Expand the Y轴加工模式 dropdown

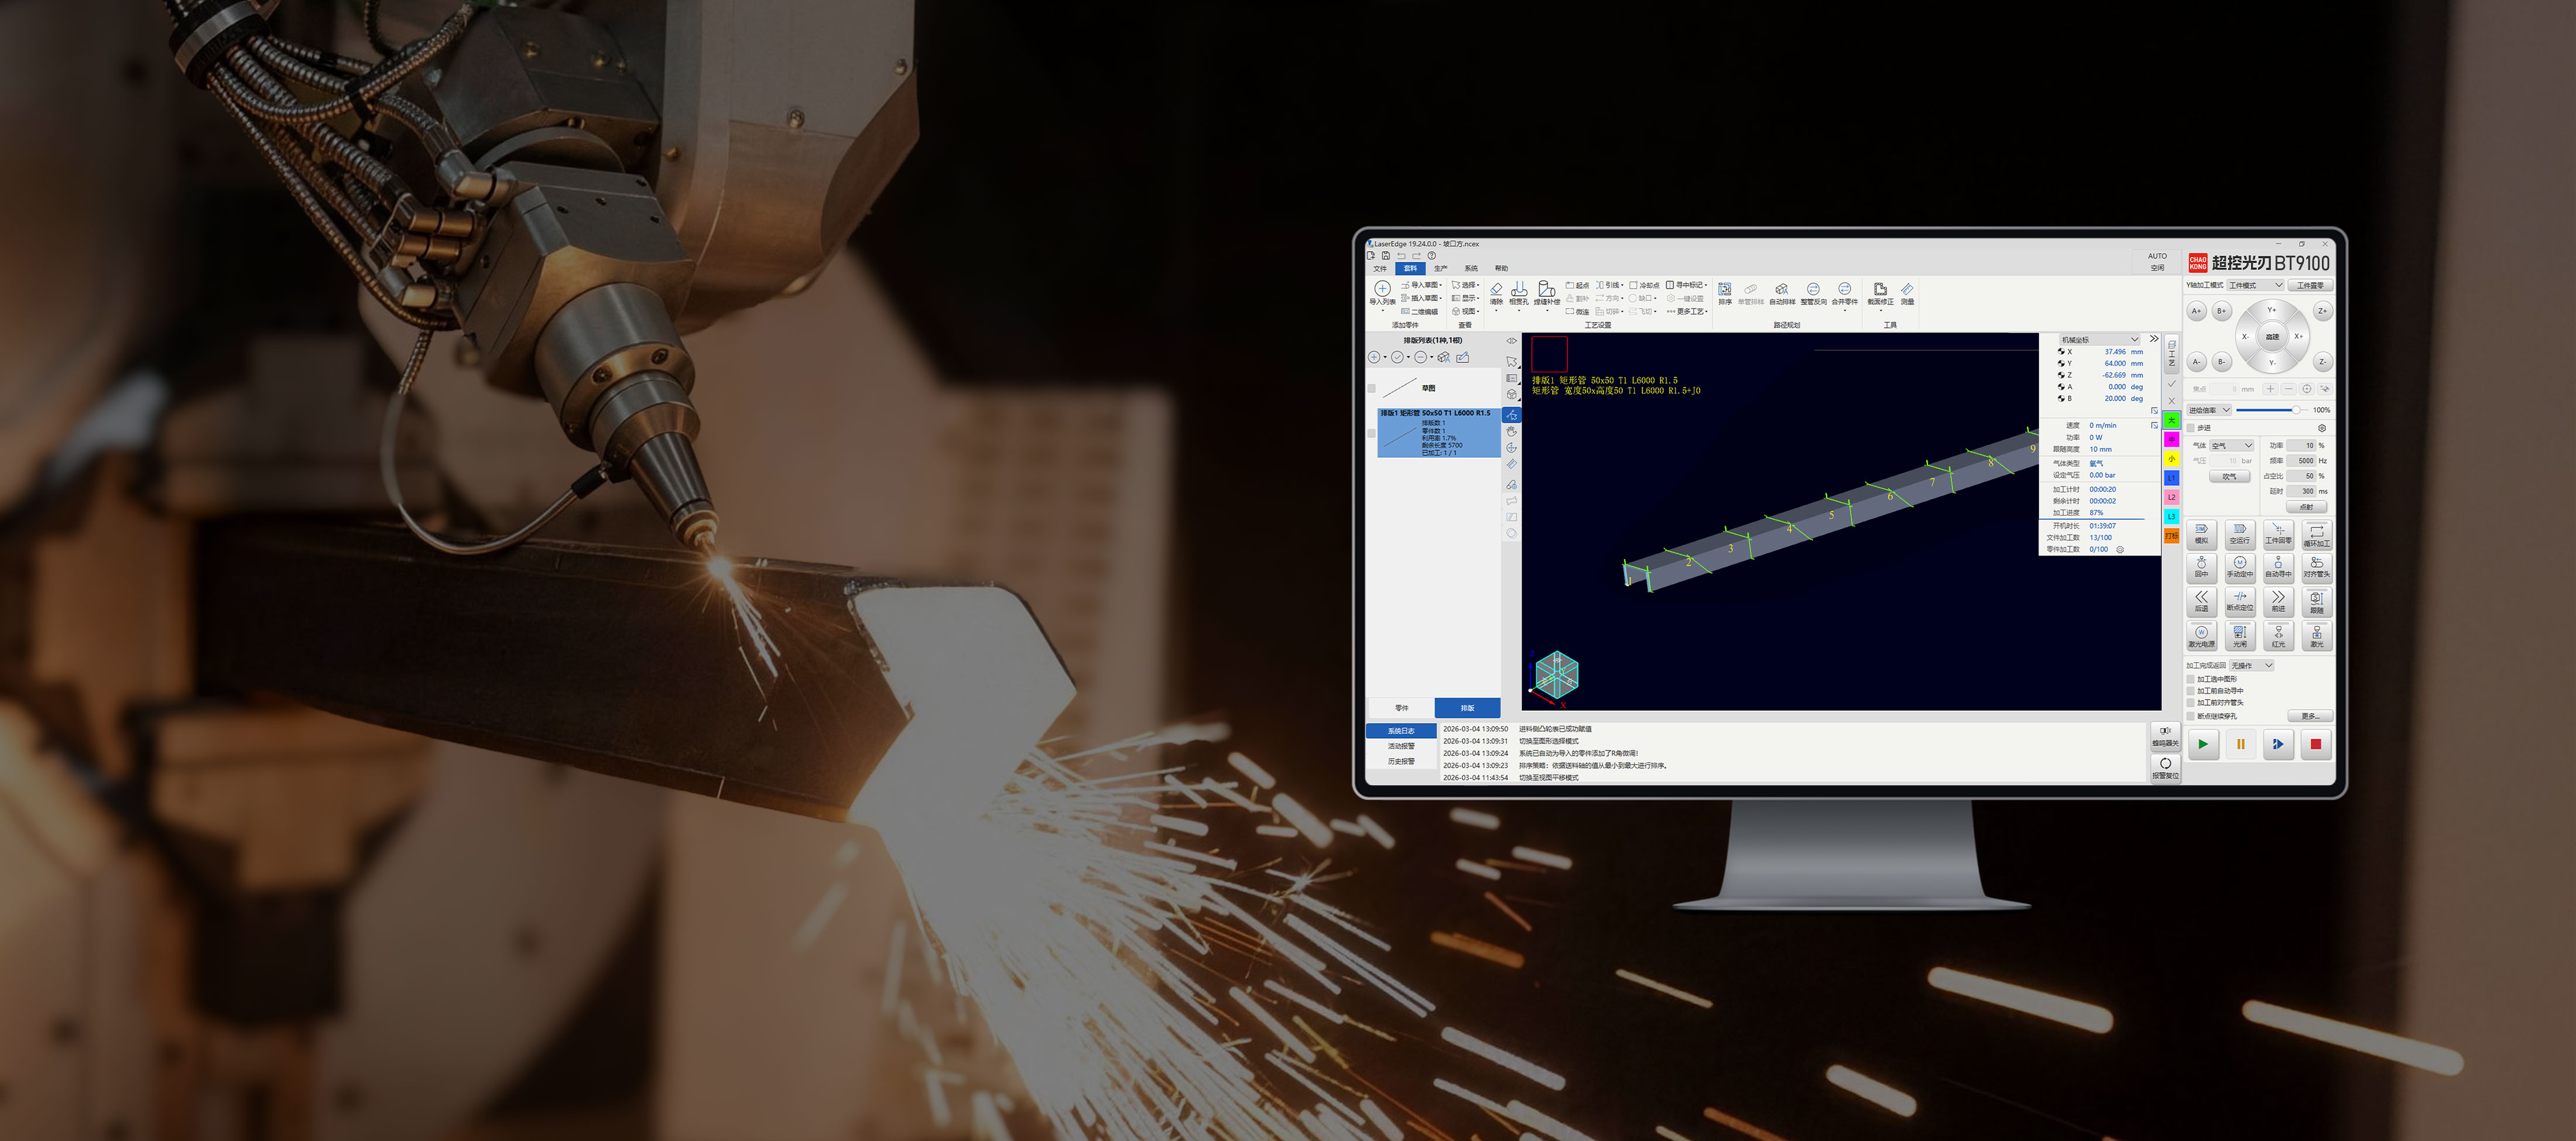pyautogui.click(x=2256, y=286)
